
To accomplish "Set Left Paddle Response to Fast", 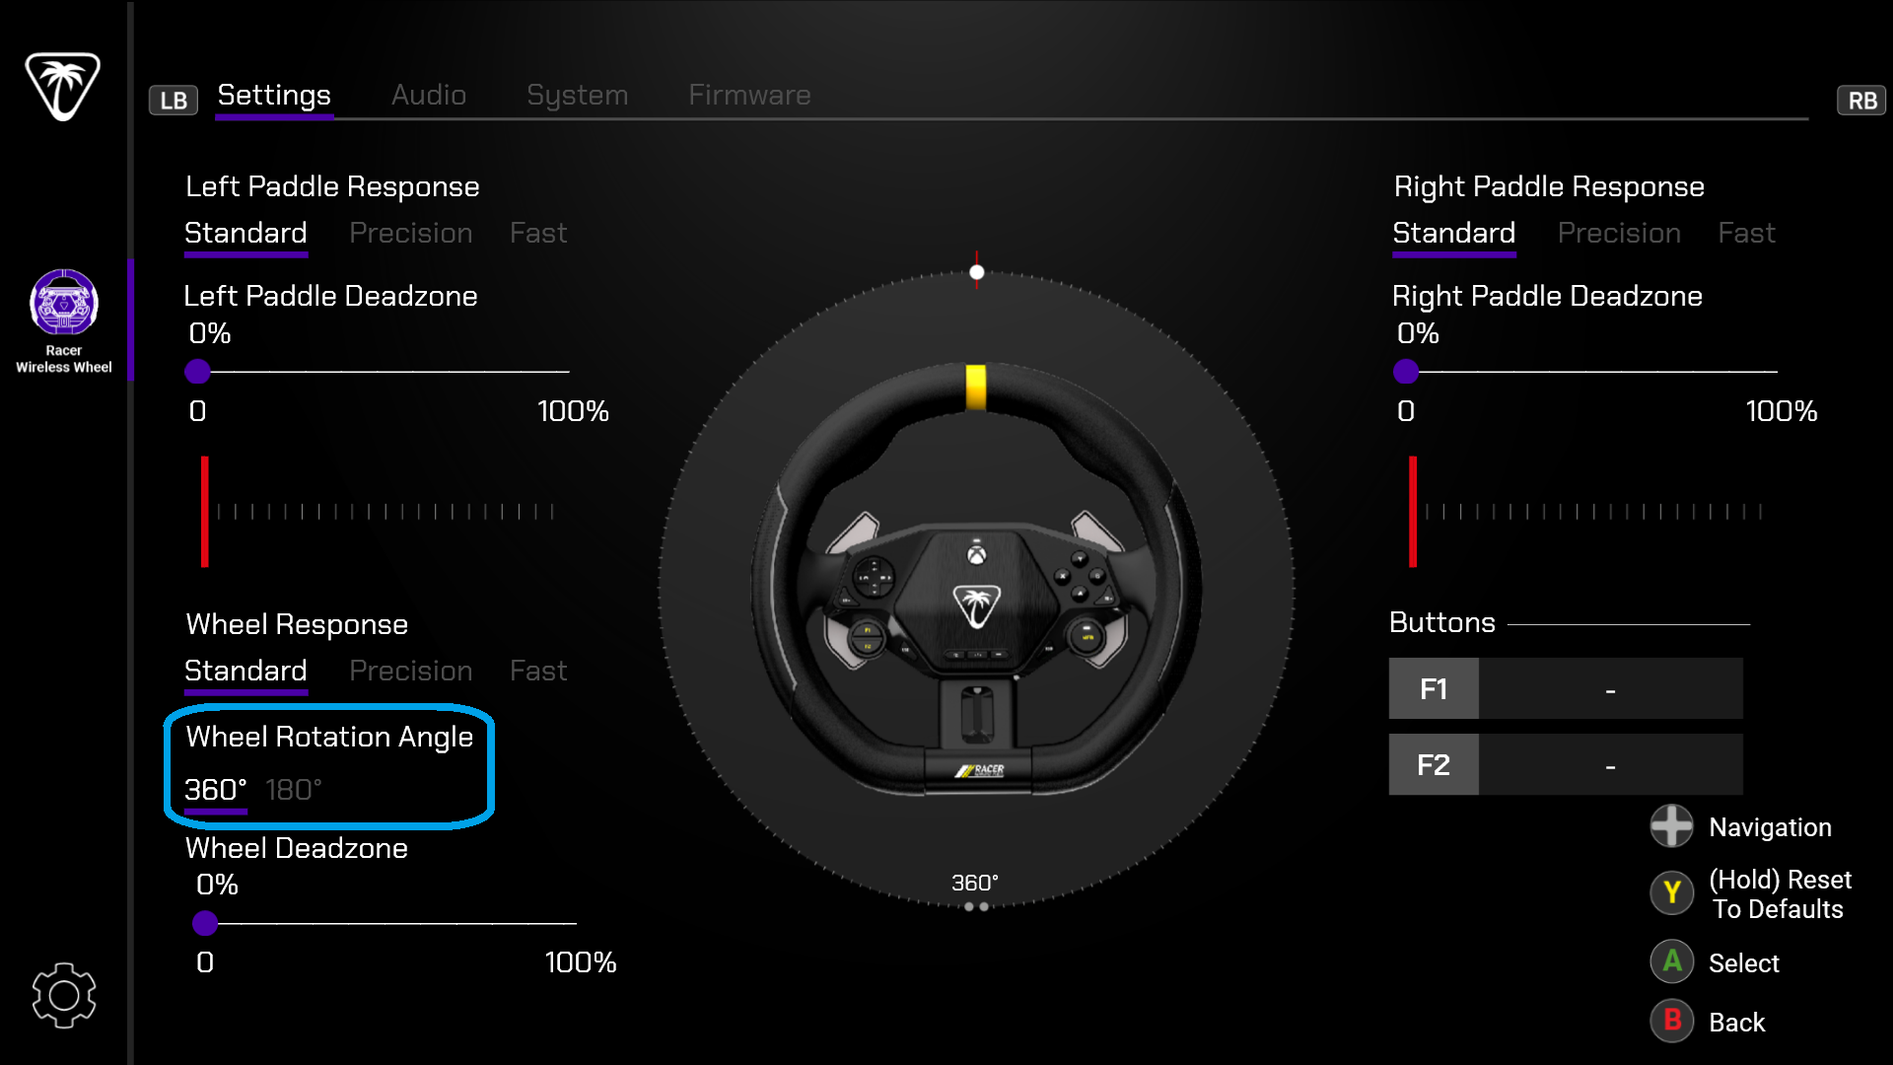I will click(x=538, y=233).
